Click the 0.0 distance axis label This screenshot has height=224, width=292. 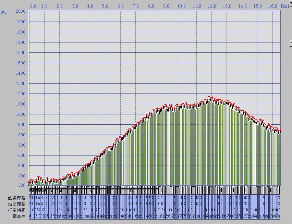33,6
